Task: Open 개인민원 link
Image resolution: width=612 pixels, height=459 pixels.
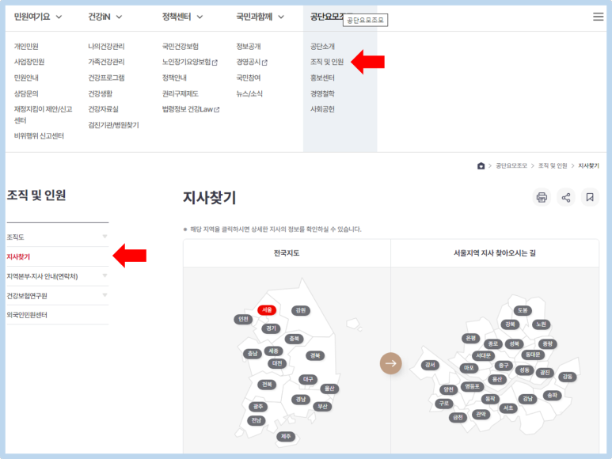Action: point(26,47)
